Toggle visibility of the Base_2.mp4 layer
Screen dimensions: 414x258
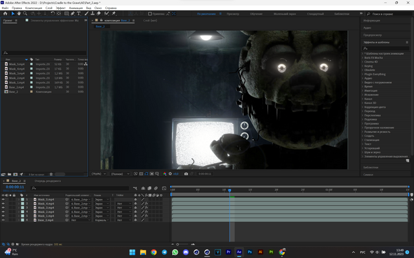pyautogui.click(x=3, y=220)
